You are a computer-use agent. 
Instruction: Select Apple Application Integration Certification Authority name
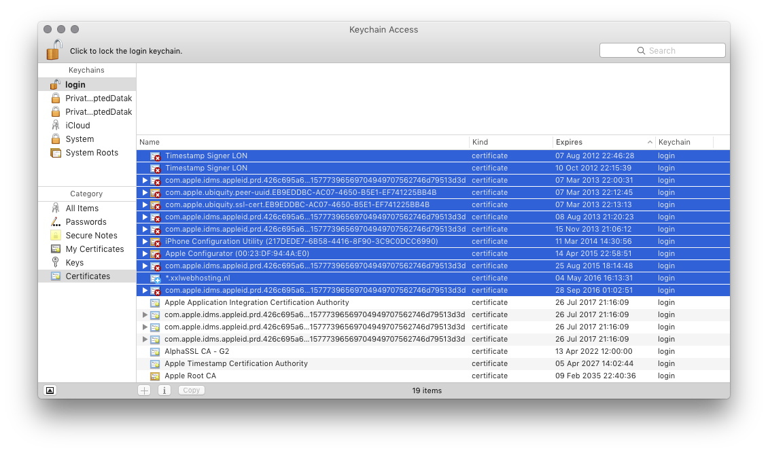257,302
